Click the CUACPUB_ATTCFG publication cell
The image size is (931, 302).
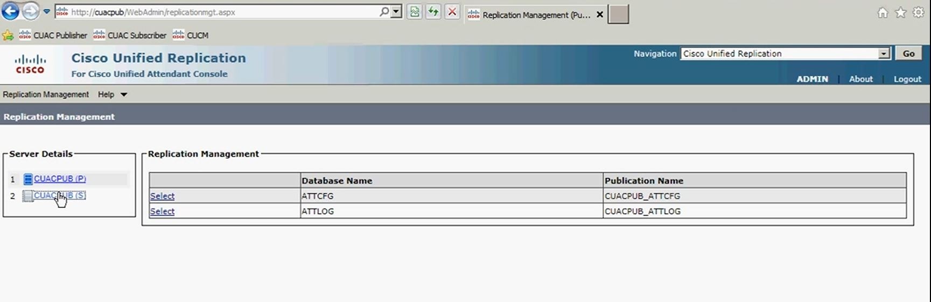[x=755, y=196]
